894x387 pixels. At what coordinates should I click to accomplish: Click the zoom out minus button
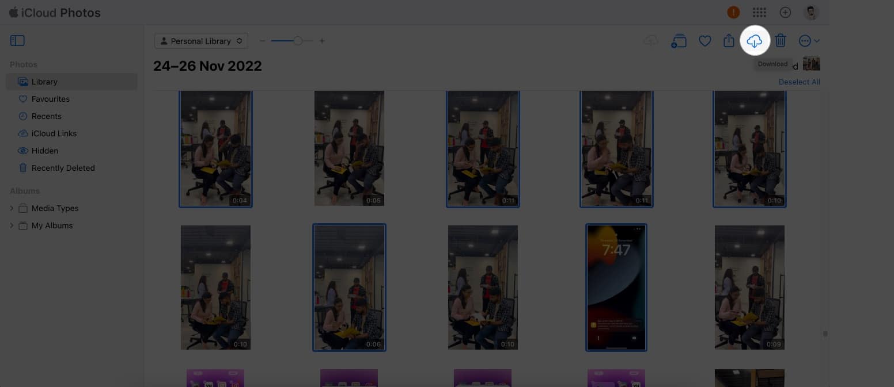click(x=263, y=41)
